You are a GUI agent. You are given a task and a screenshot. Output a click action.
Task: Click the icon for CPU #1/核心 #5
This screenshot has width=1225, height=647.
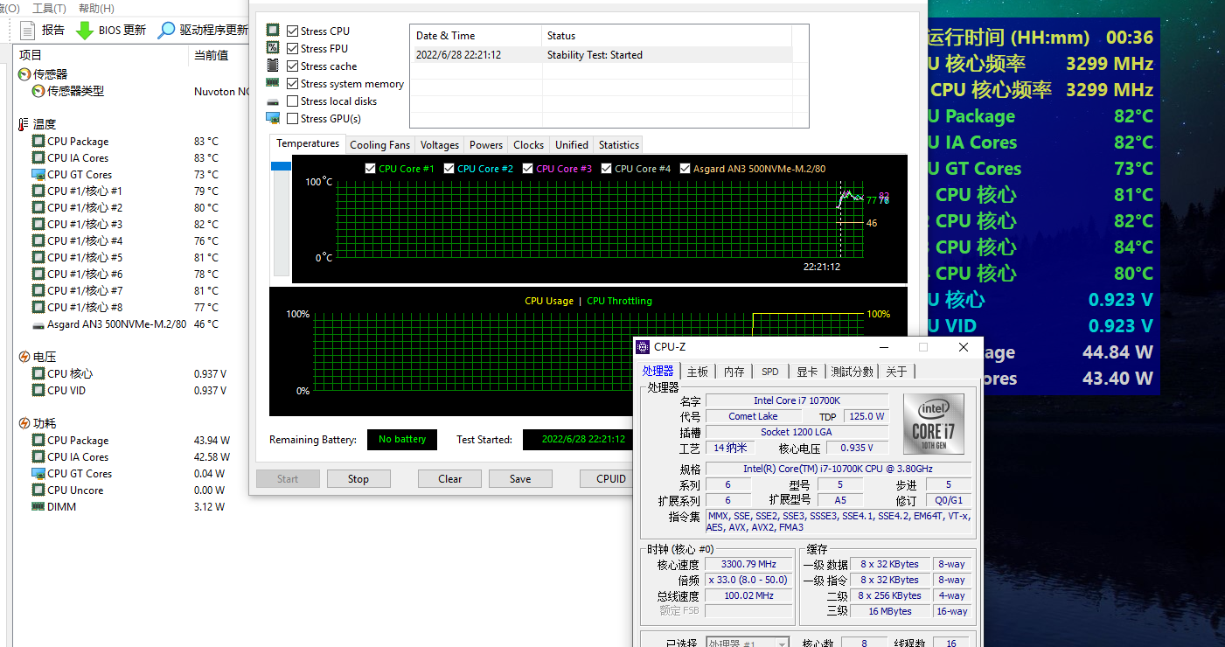click(38, 257)
